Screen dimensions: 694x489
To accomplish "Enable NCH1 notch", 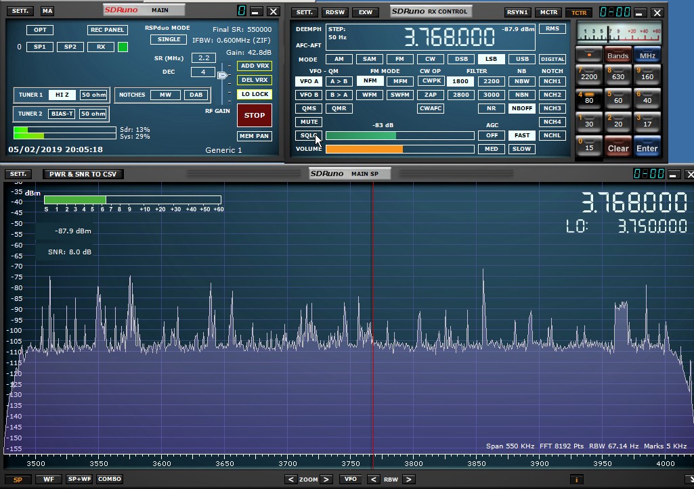I will [552, 81].
